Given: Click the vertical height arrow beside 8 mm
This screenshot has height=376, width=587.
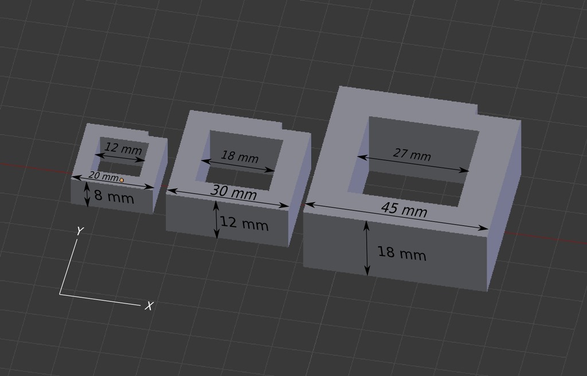Looking at the screenshot, I should pos(87,194).
